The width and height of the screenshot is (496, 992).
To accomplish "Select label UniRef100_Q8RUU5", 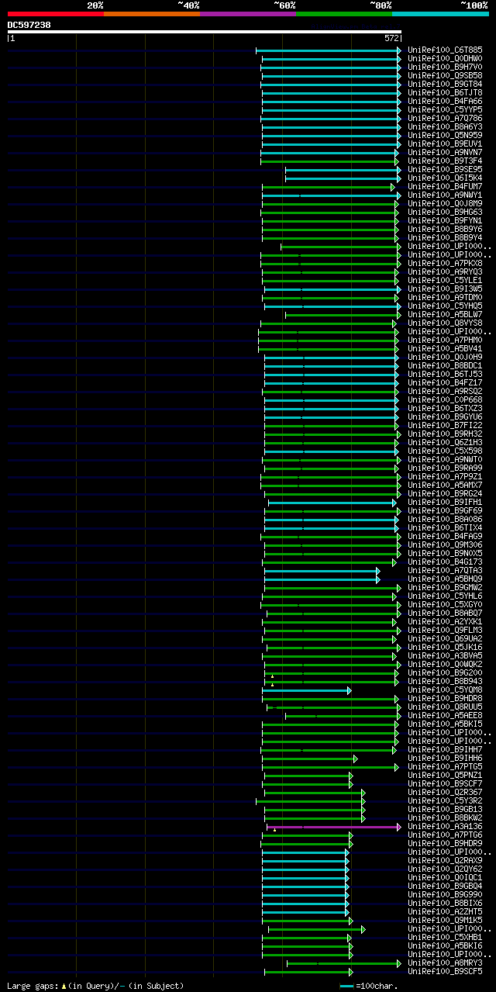I will click(x=446, y=707).
